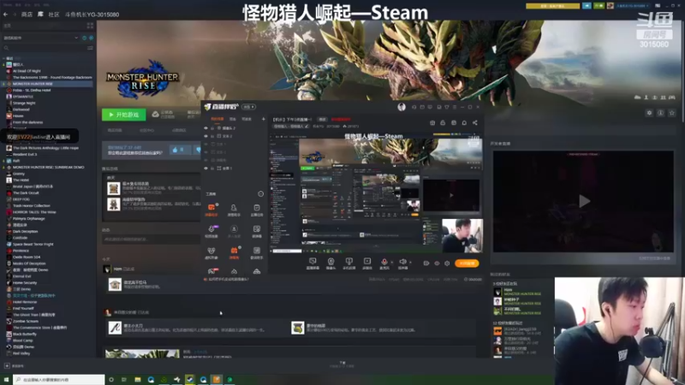Open Steam from the Windows taskbar

click(x=190, y=380)
